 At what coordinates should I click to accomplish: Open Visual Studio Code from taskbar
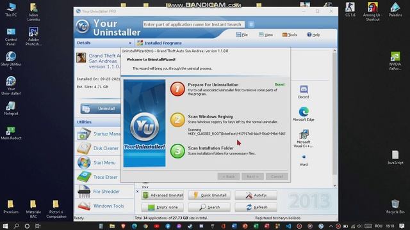pyautogui.click(x=288, y=226)
